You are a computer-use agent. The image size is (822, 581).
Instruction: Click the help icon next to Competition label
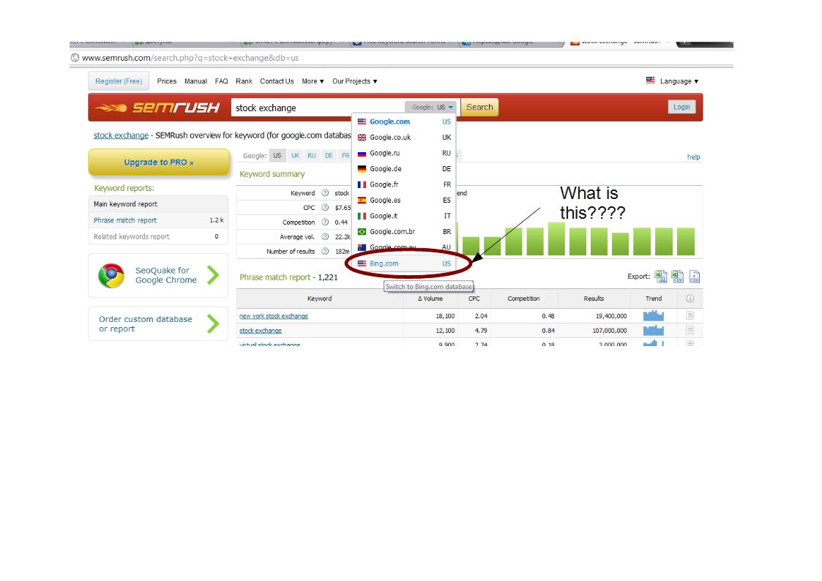pyautogui.click(x=325, y=222)
